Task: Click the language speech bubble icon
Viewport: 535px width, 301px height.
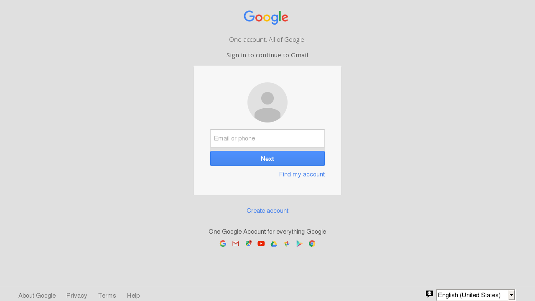Action: coord(429,294)
